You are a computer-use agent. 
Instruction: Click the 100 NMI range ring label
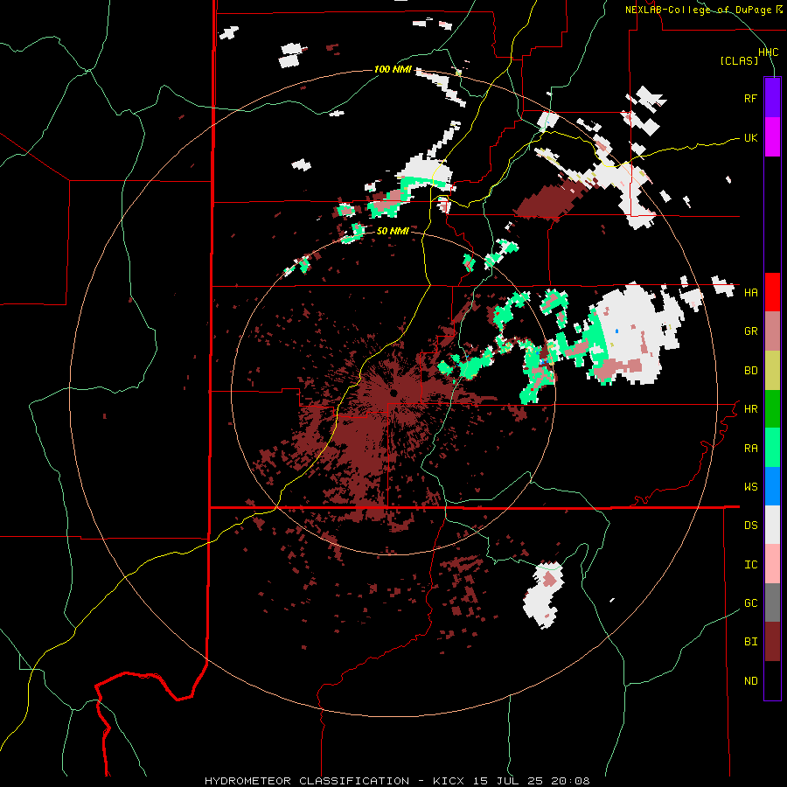click(393, 69)
